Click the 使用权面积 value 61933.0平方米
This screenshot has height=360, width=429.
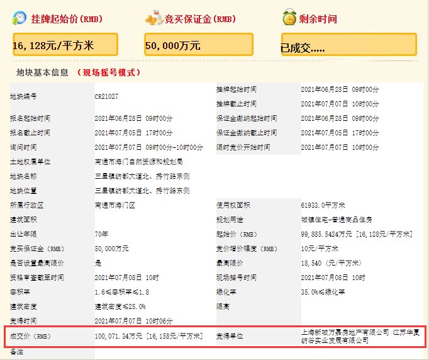pyautogui.click(x=323, y=205)
